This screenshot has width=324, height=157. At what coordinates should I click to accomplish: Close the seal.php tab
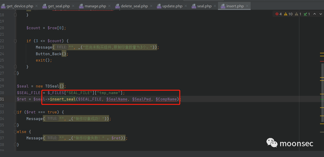pyautogui.click(x=215, y=6)
